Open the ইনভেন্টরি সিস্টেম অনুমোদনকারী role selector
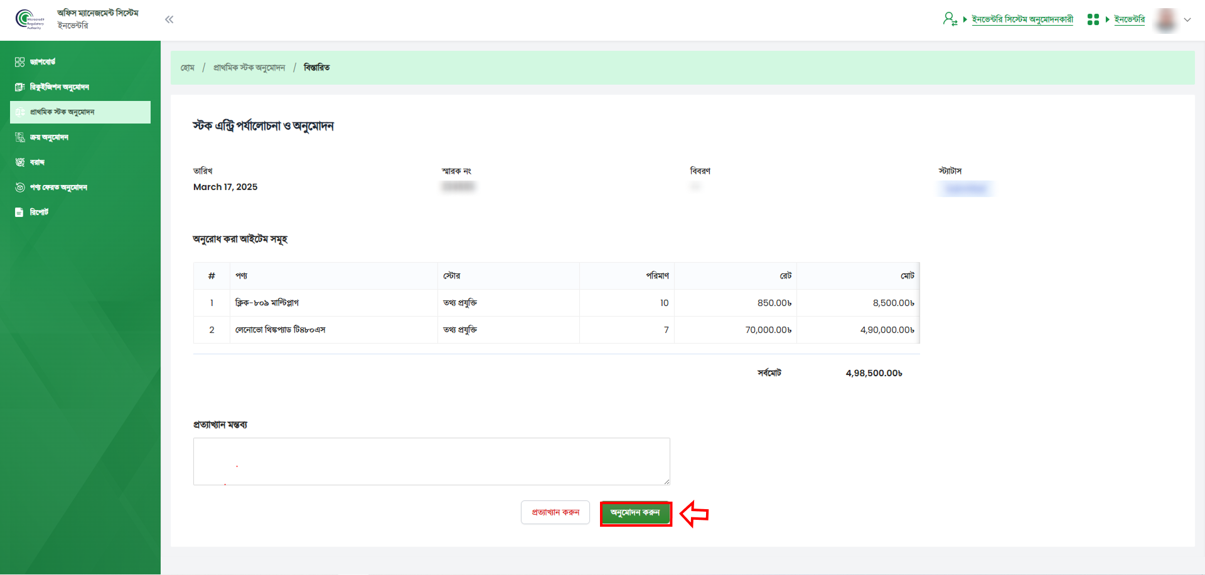 (1022, 19)
